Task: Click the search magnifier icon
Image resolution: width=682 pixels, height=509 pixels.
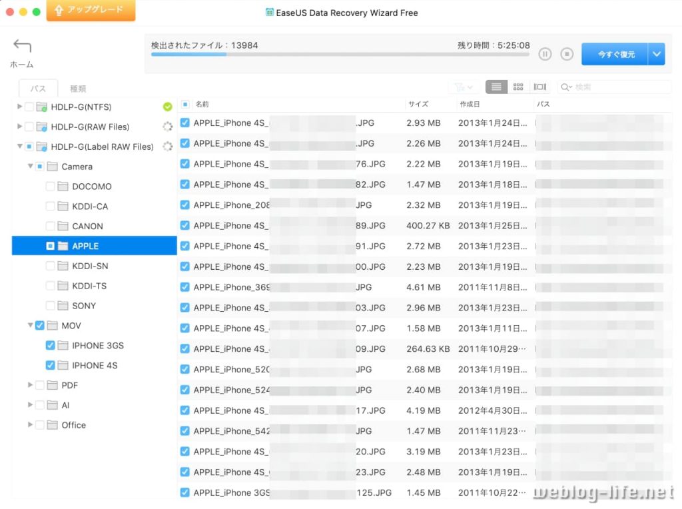Action: pos(565,87)
